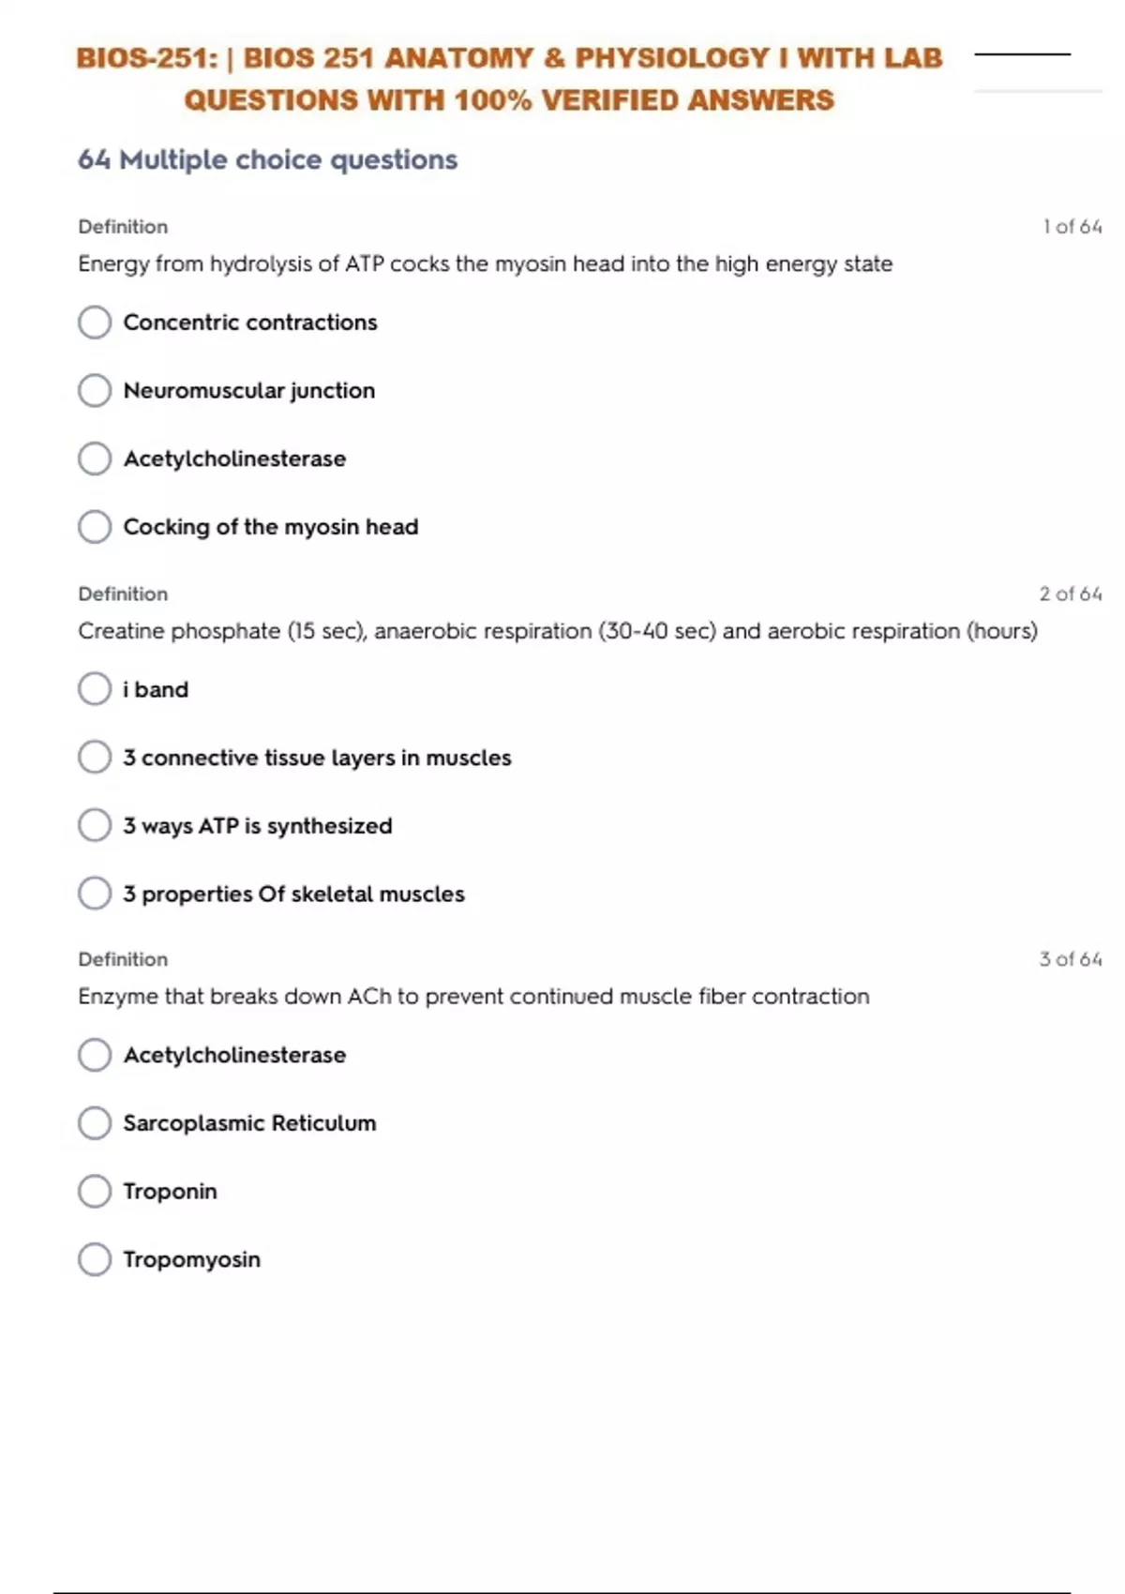
Task: Pick the Cocking of the myosin head answer
Action: click(95, 527)
